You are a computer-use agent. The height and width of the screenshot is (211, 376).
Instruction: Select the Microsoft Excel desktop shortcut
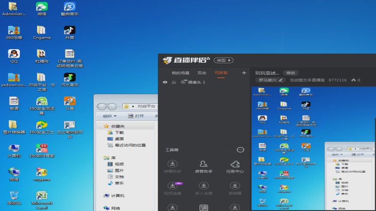click(x=42, y=200)
